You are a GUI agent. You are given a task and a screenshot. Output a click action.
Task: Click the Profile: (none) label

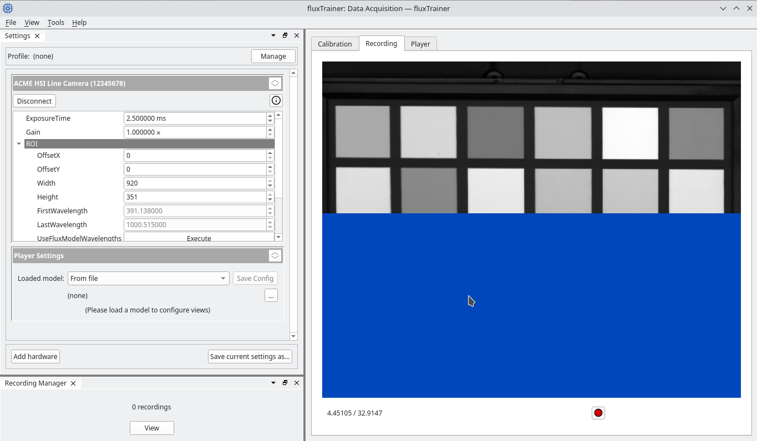(x=31, y=56)
